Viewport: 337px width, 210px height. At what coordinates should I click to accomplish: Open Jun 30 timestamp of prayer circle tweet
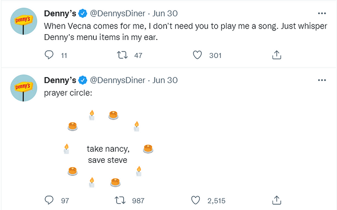[165, 80]
